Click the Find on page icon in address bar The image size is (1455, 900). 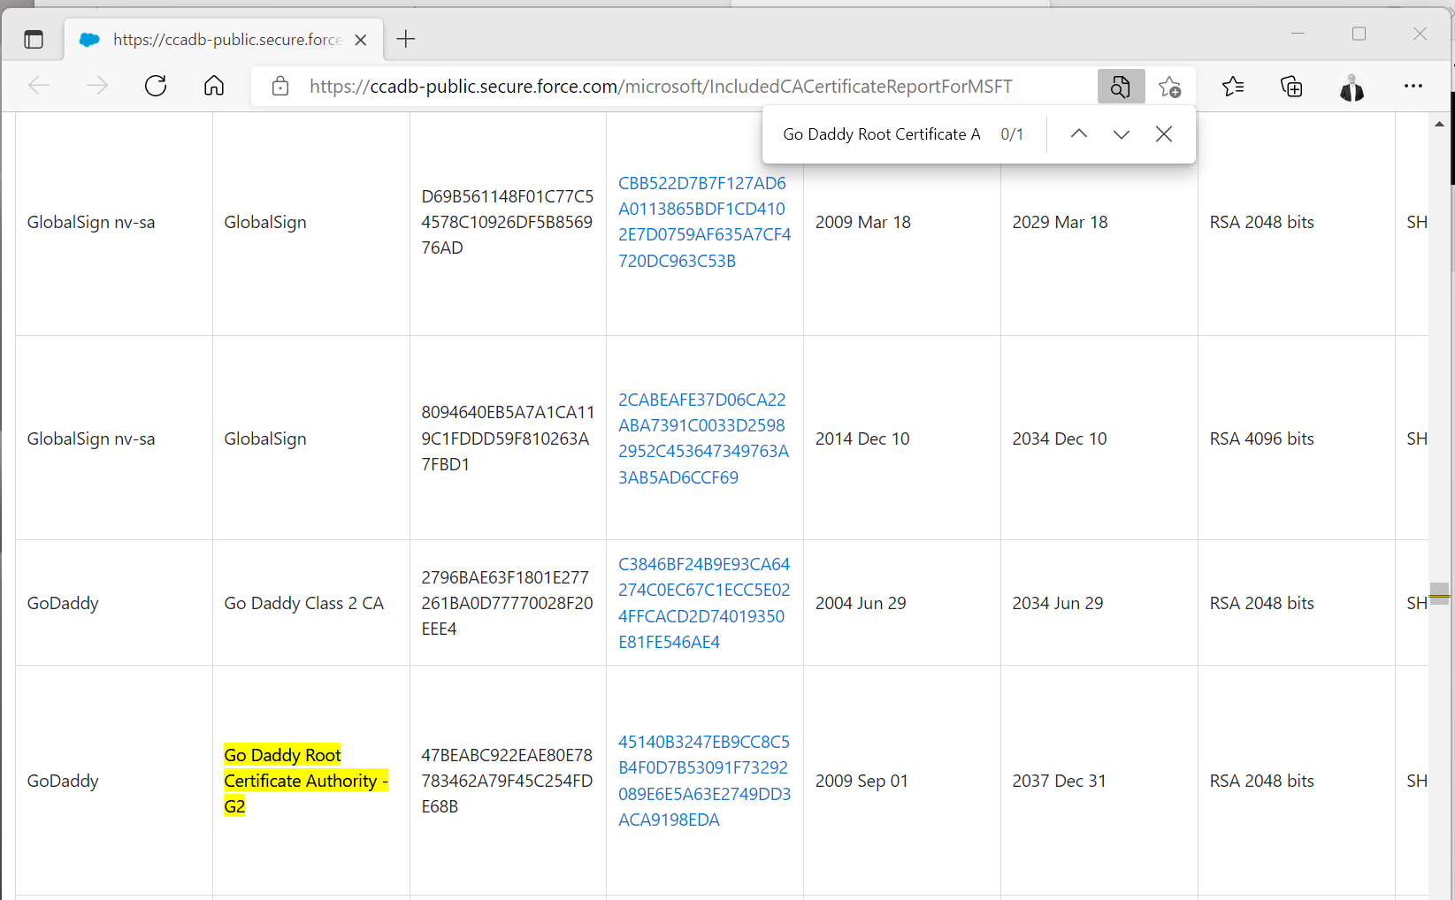pos(1121,87)
